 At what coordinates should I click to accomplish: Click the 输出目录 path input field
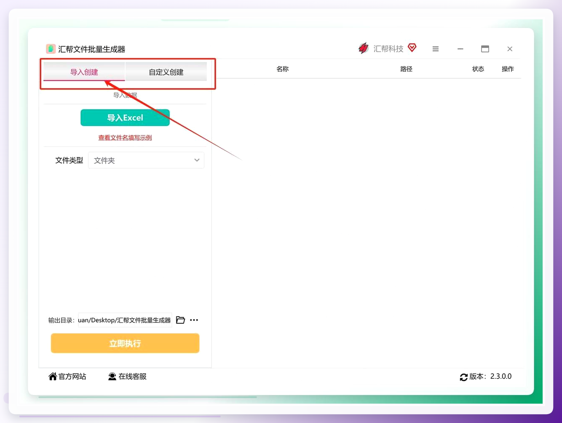tap(125, 320)
